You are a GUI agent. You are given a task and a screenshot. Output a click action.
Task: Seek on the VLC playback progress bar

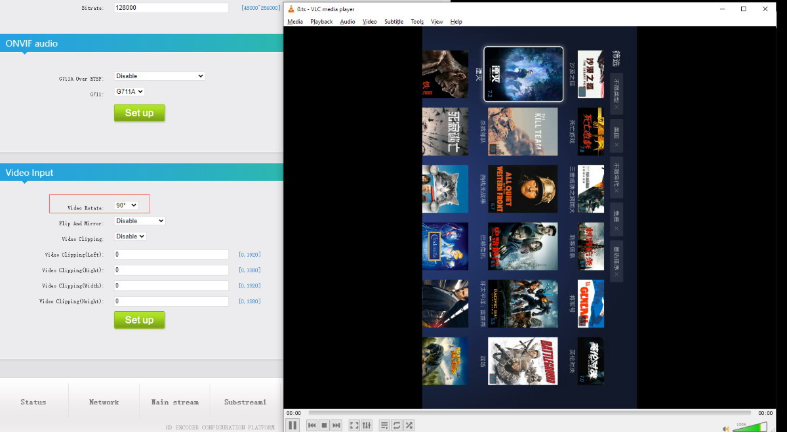click(x=529, y=413)
